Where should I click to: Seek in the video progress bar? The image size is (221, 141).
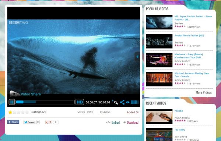pyautogui.click(x=45, y=102)
